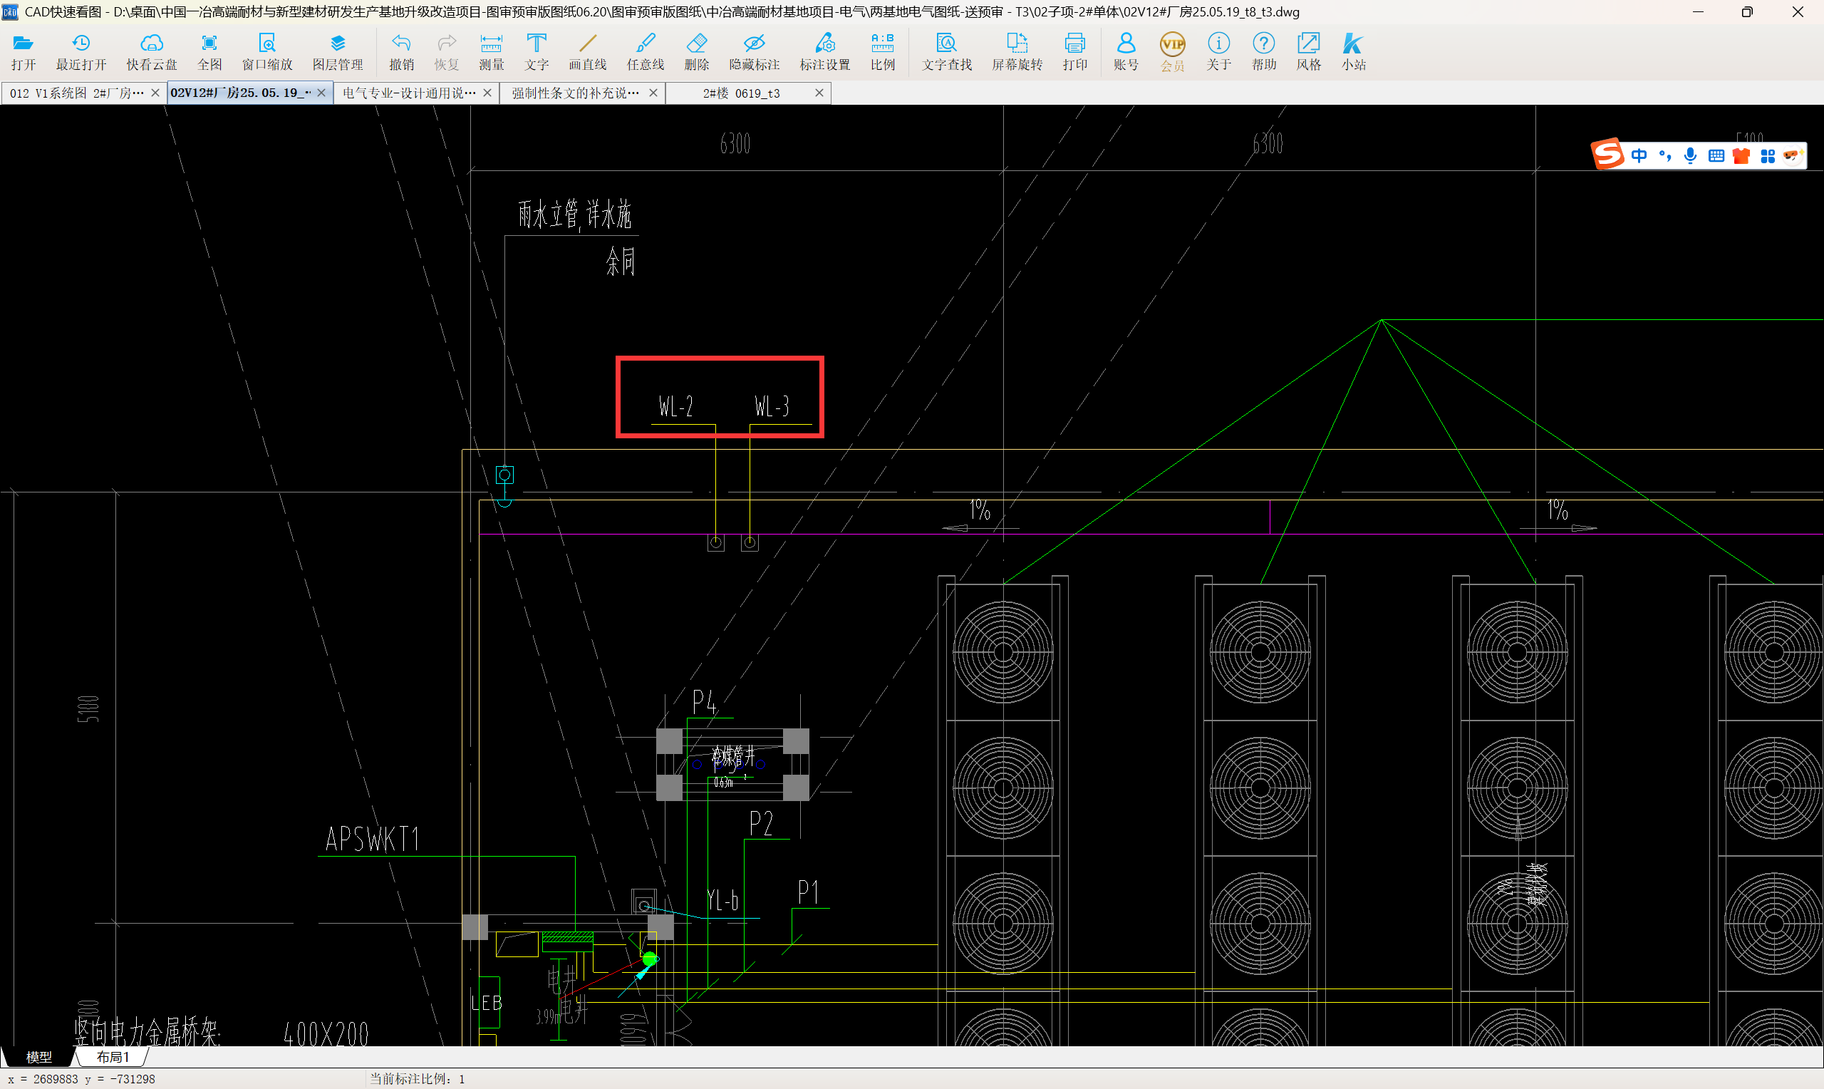Open the 小站 site icon

click(1353, 51)
